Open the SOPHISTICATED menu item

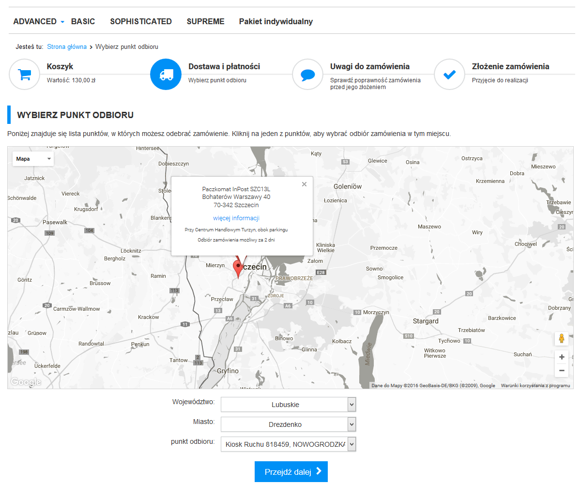pos(141,21)
